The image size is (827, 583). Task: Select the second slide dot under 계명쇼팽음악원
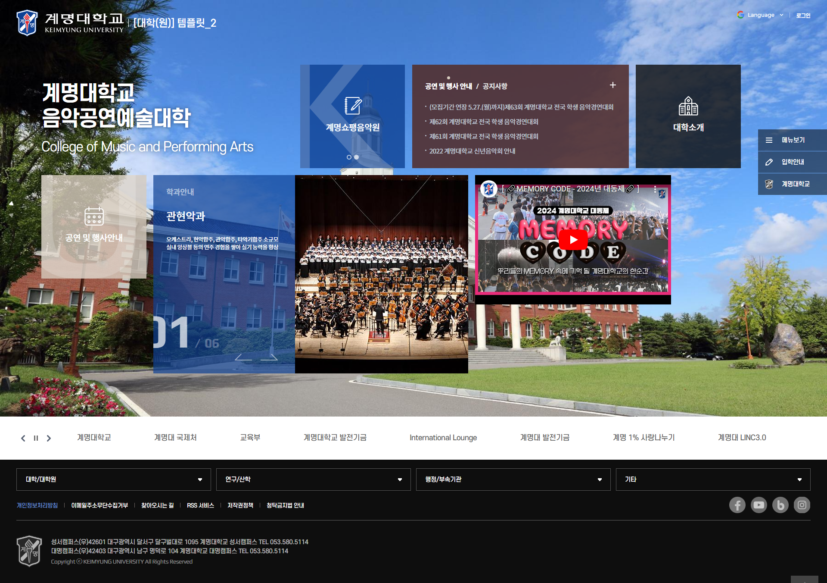[356, 157]
